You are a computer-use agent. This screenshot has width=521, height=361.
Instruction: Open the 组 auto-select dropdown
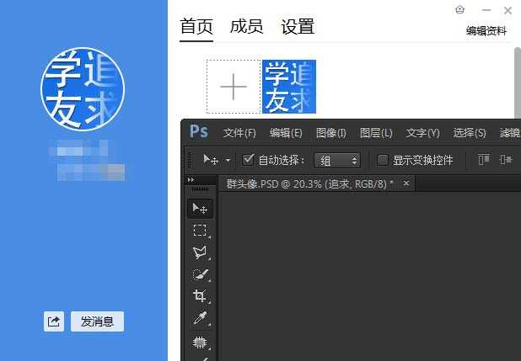(337, 160)
